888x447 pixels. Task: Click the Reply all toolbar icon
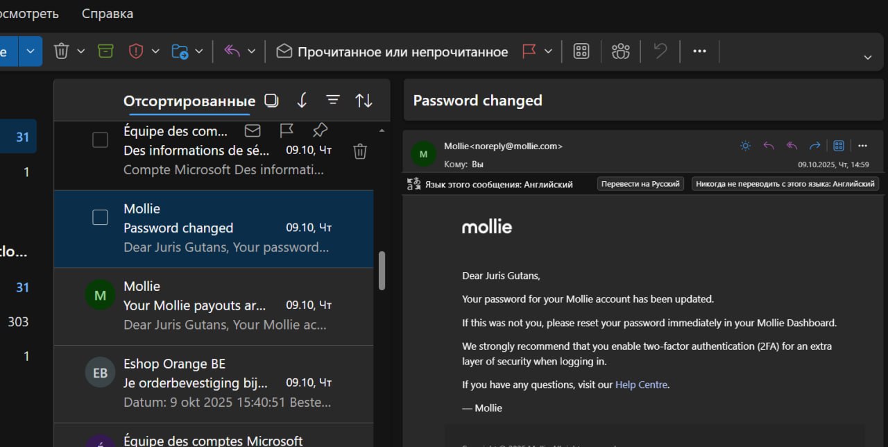(232, 51)
